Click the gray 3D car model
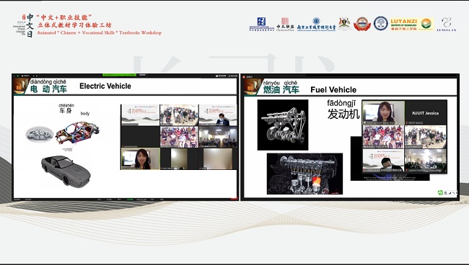This screenshot has width=469, height=265. 66,171
